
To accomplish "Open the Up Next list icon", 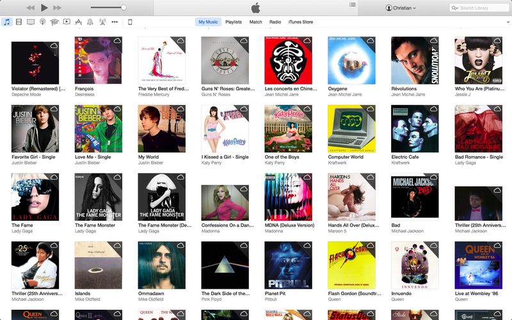I will pyautogui.click(x=353, y=4).
